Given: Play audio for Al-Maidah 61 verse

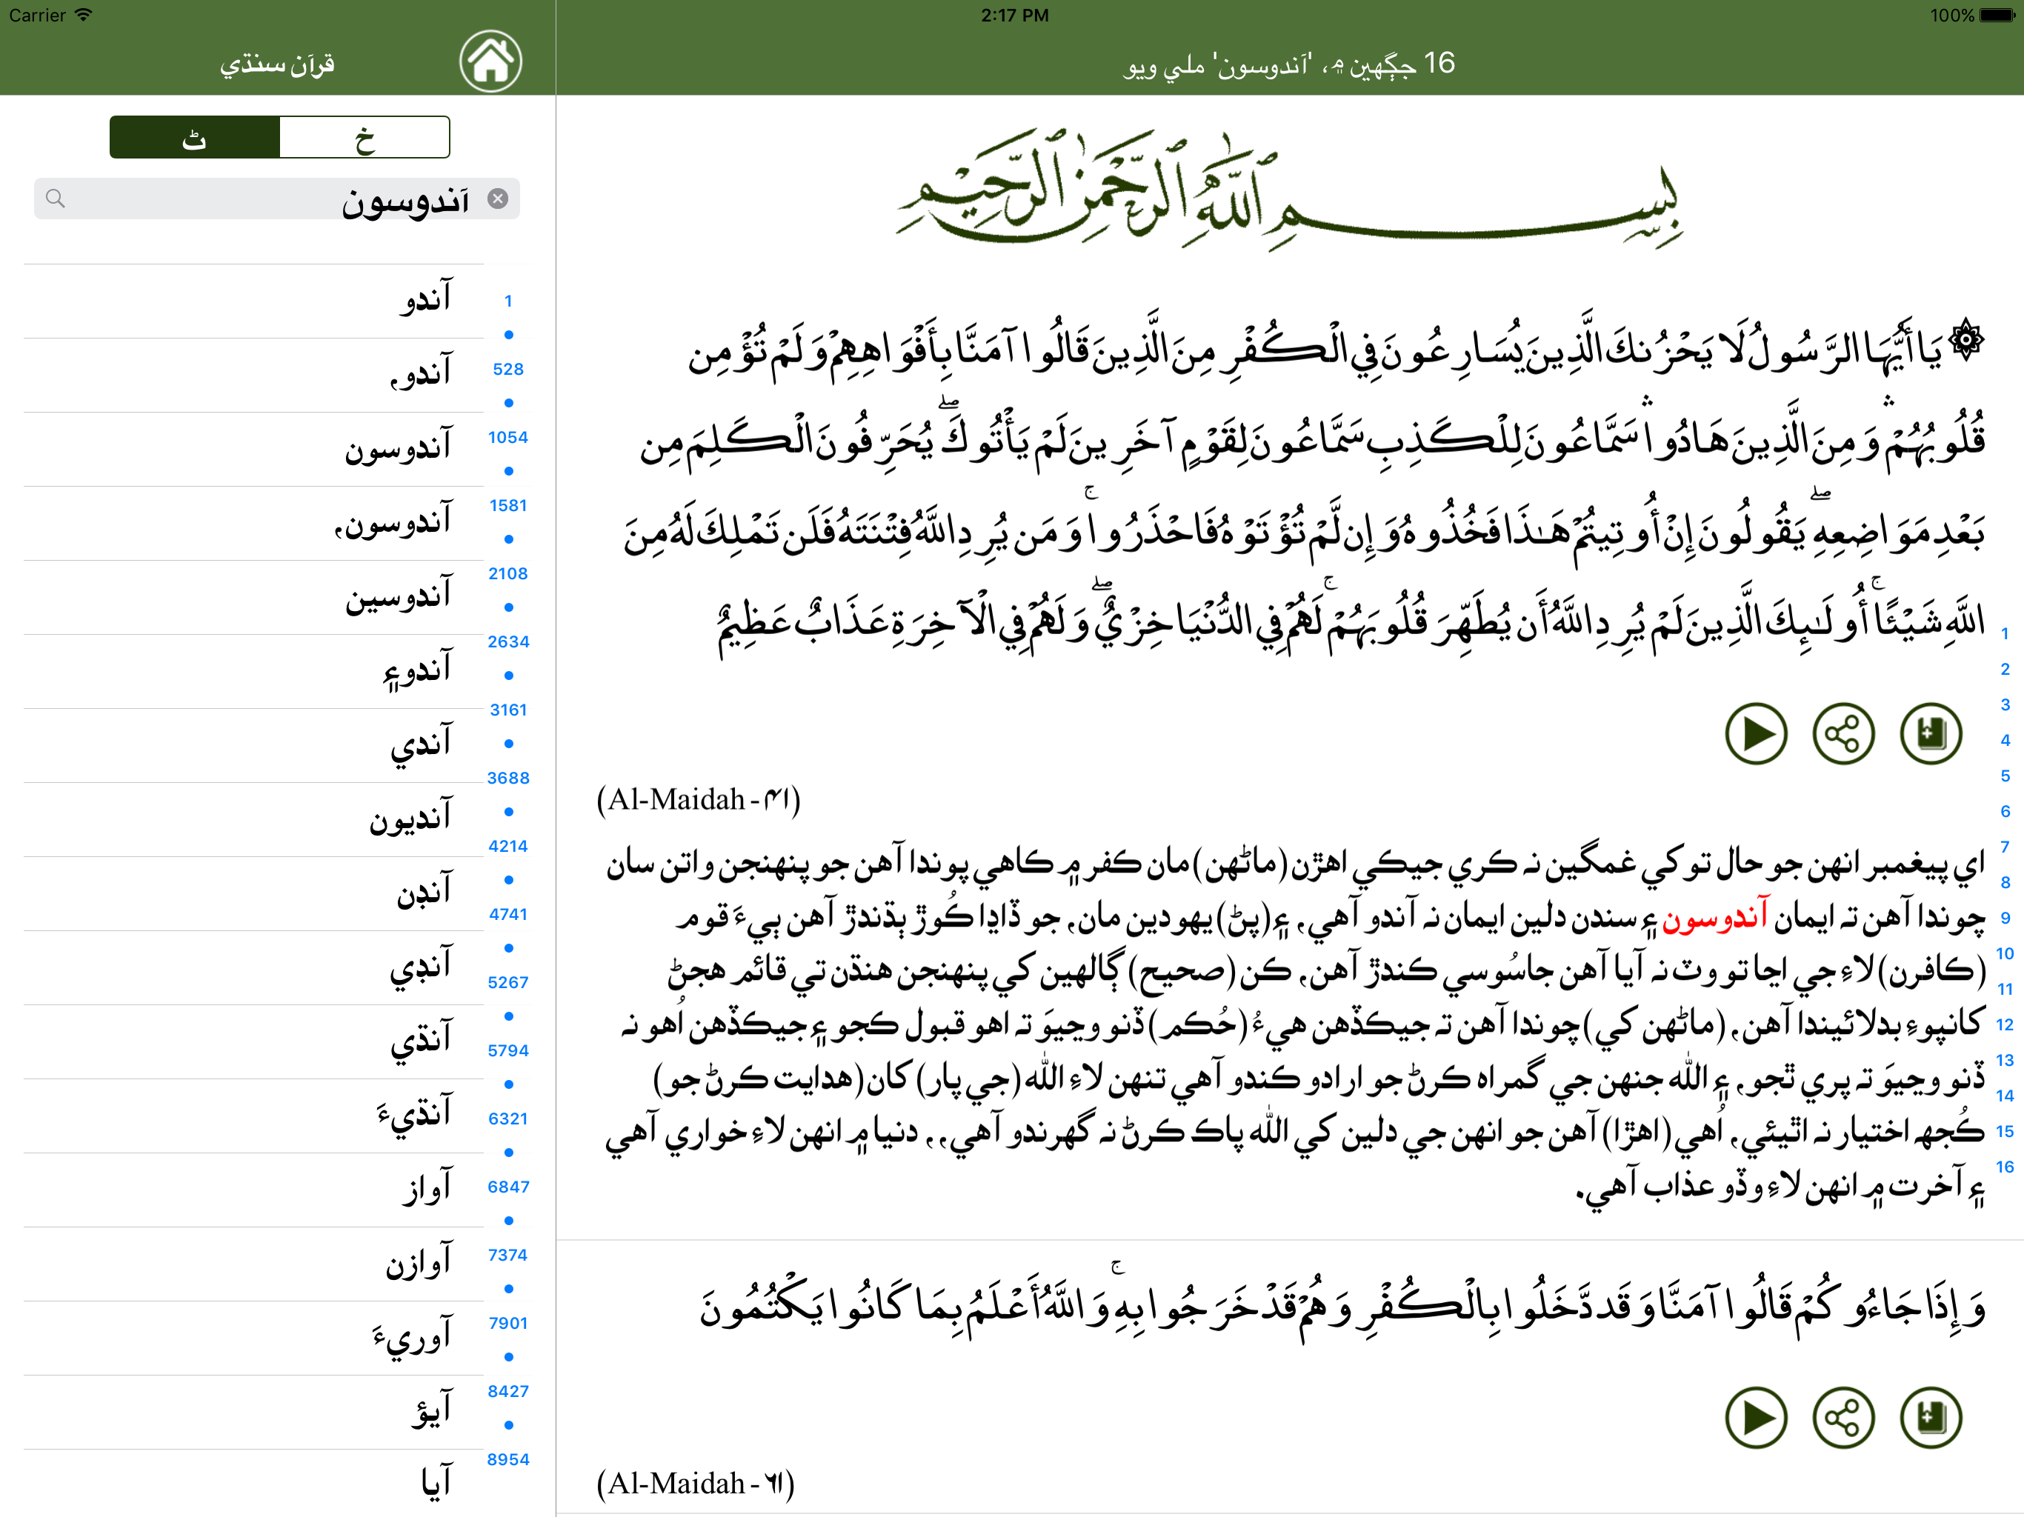Looking at the screenshot, I should (x=1756, y=1417).
